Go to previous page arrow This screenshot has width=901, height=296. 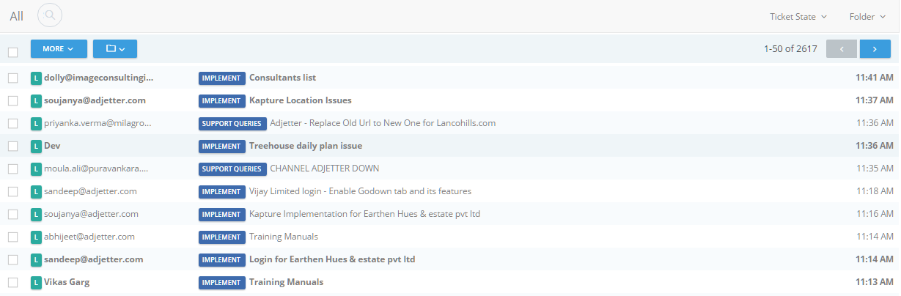click(x=842, y=48)
